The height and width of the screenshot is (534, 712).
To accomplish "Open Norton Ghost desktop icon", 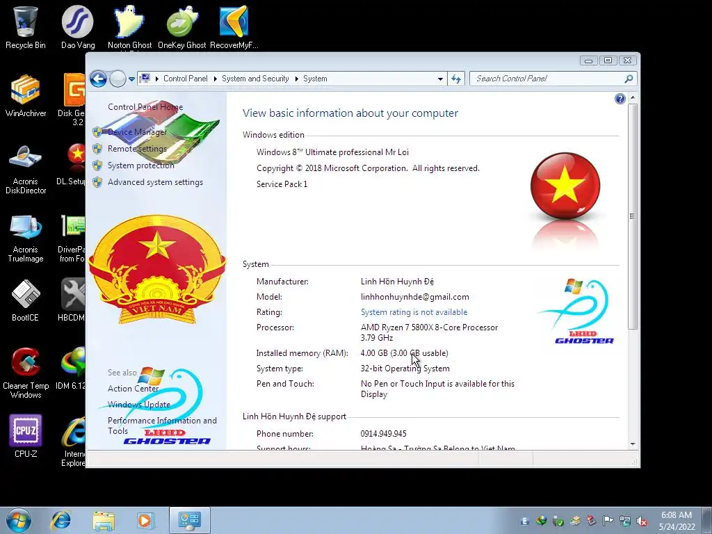I will point(129,27).
